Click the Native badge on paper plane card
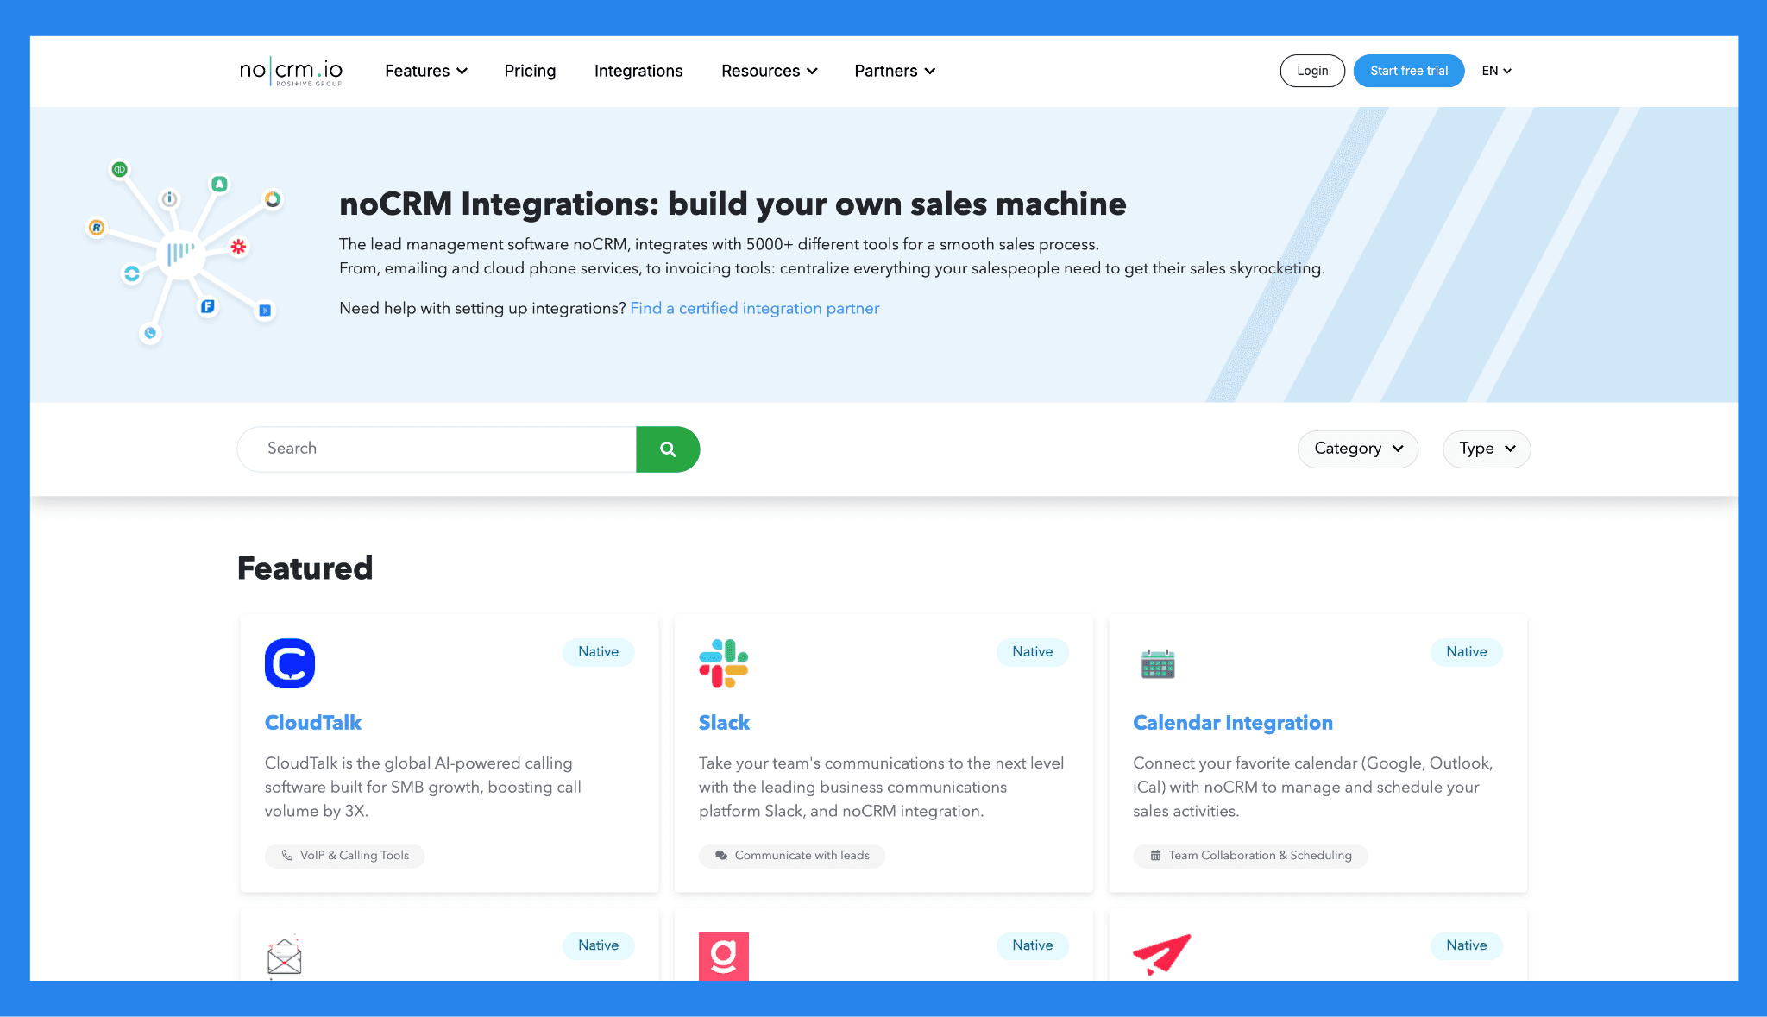 1467,945
